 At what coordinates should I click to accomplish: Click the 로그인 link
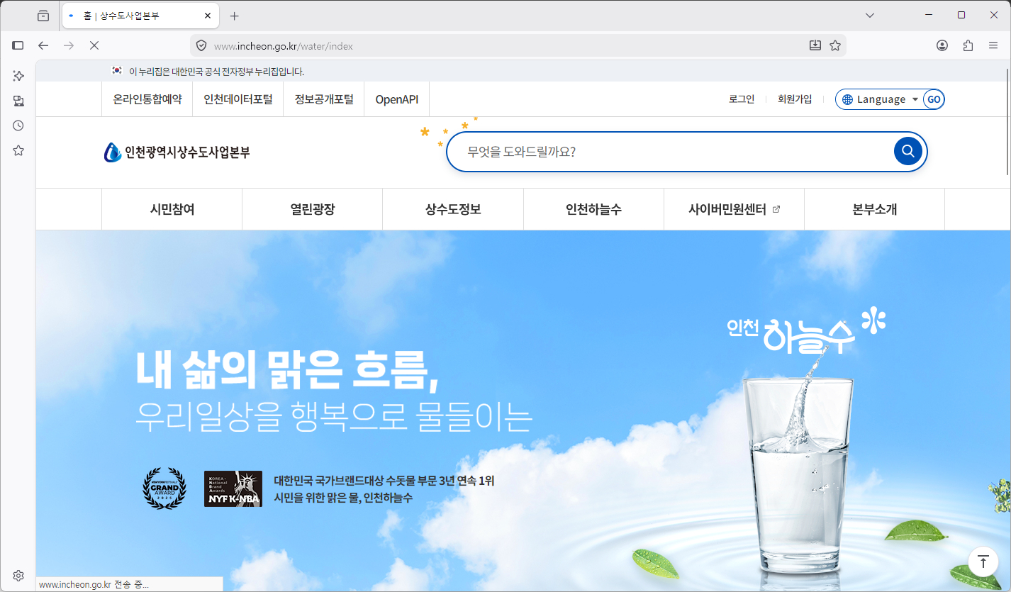click(x=742, y=99)
